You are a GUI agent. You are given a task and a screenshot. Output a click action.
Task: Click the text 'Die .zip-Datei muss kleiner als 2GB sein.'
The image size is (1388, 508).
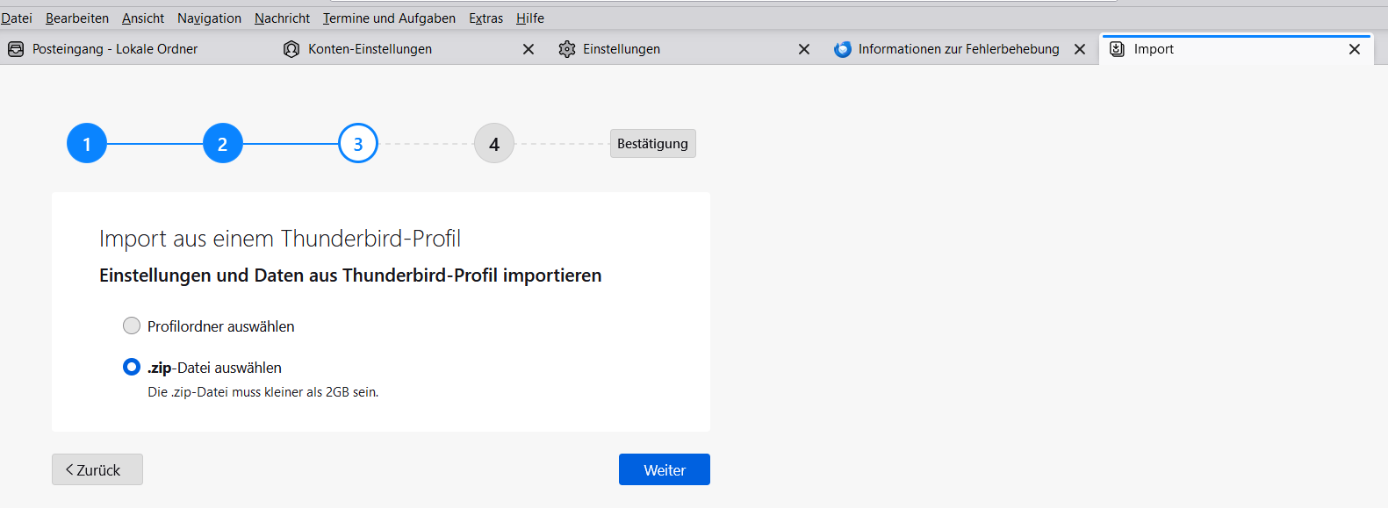[x=263, y=392]
